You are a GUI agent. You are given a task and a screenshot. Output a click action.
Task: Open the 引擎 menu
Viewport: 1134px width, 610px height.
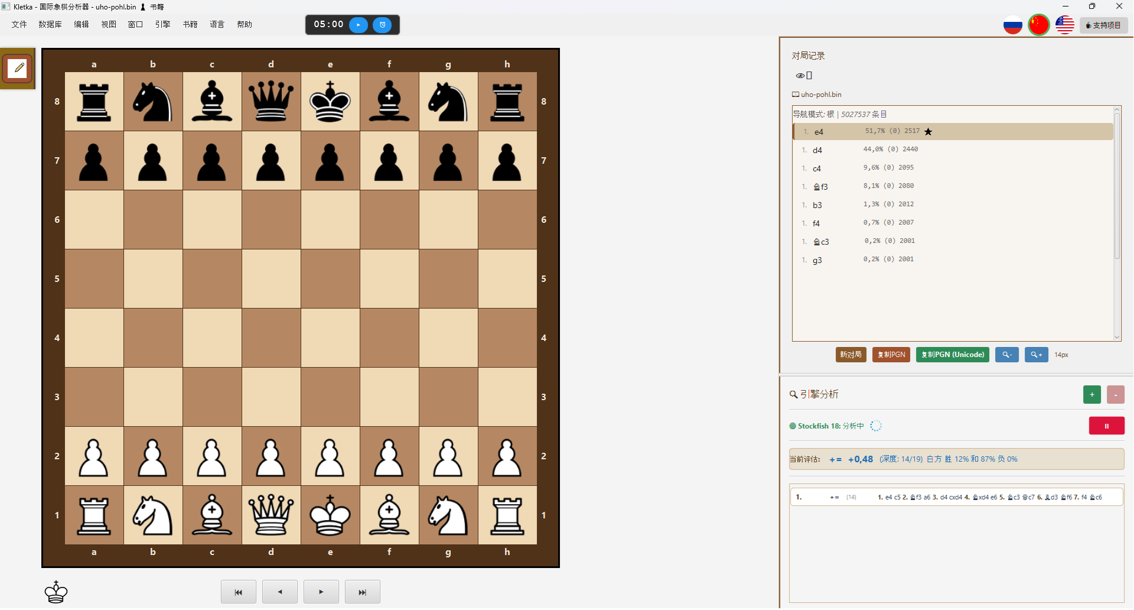163,25
